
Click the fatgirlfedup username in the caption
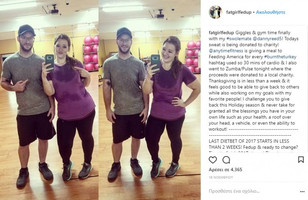(x=221, y=33)
